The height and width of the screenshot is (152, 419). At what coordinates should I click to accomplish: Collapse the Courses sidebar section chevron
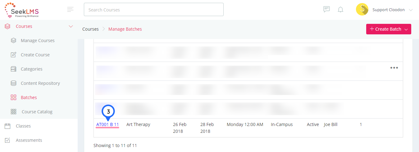[71, 26]
